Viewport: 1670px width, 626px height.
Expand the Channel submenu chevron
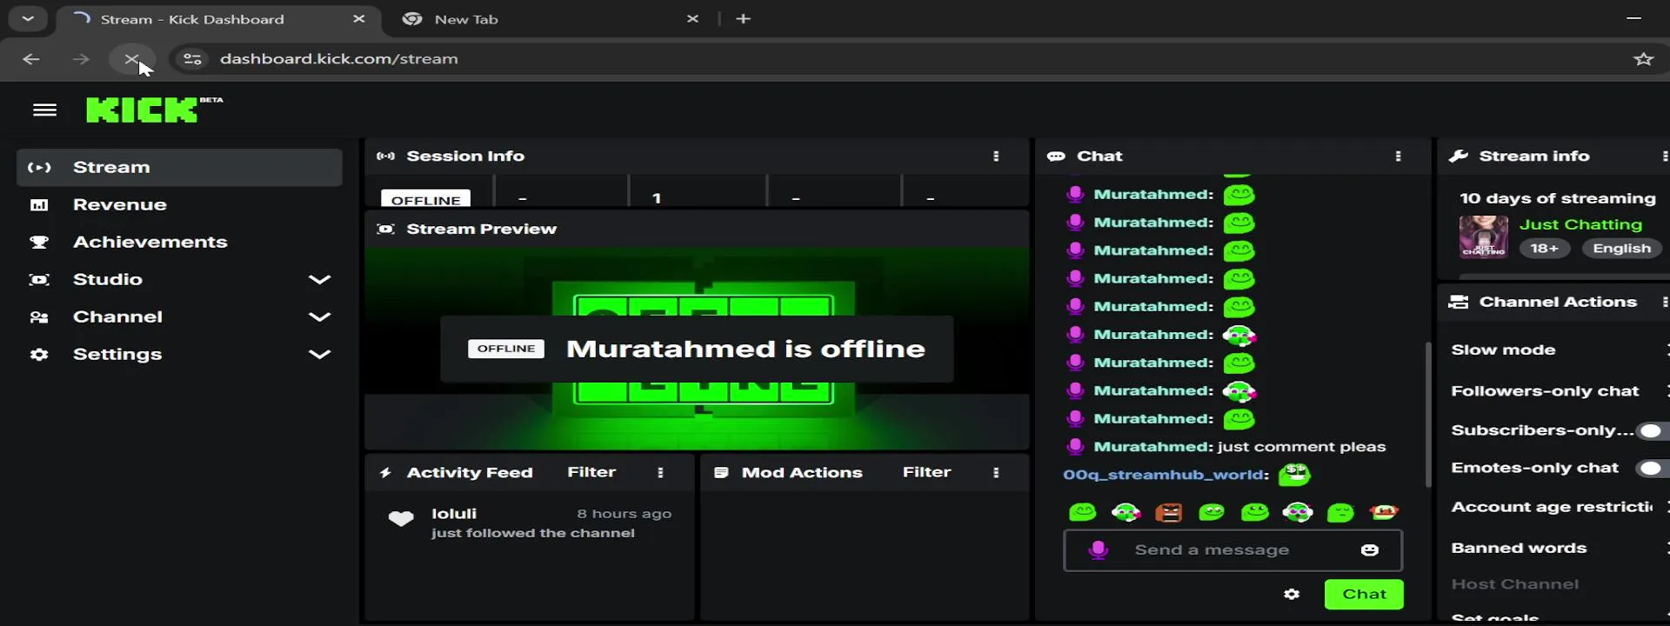(x=320, y=316)
